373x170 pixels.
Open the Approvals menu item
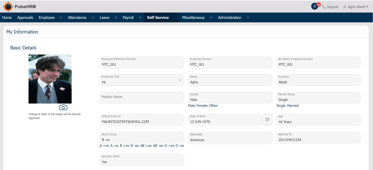pos(25,18)
